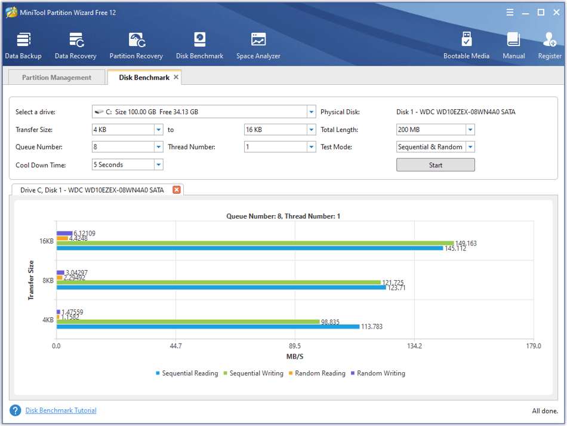This screenshot has height=426, width=567.
Task: Click the 4KB sequential writing bar 98.835
Action: 188,322
